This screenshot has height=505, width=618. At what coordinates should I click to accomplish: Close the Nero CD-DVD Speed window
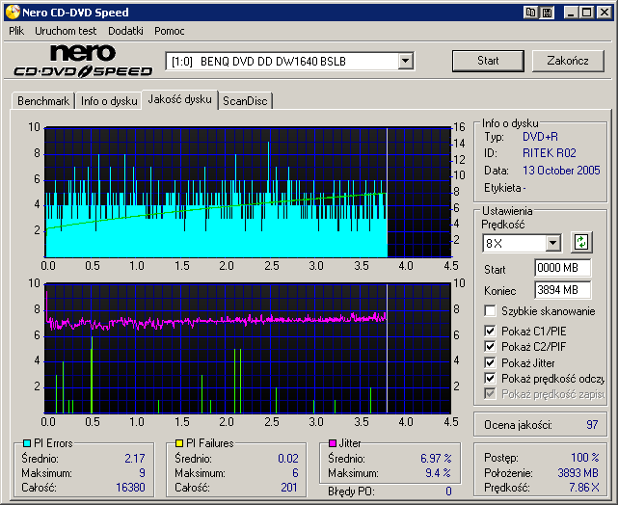tap(605, 13)
